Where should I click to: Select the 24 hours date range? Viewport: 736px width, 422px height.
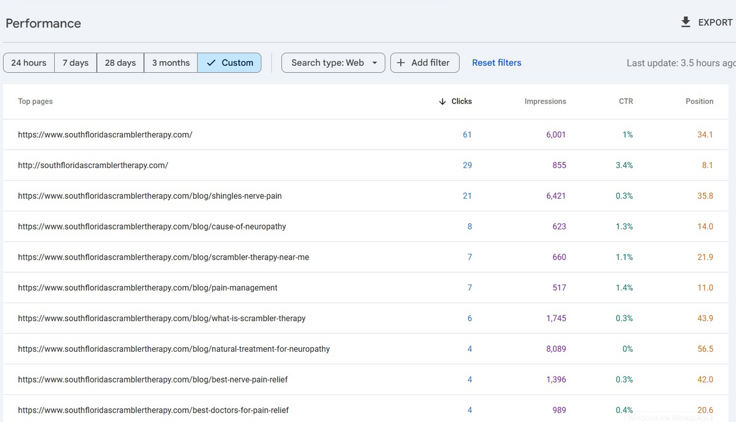pyautogui.click(x=29, y=63)
